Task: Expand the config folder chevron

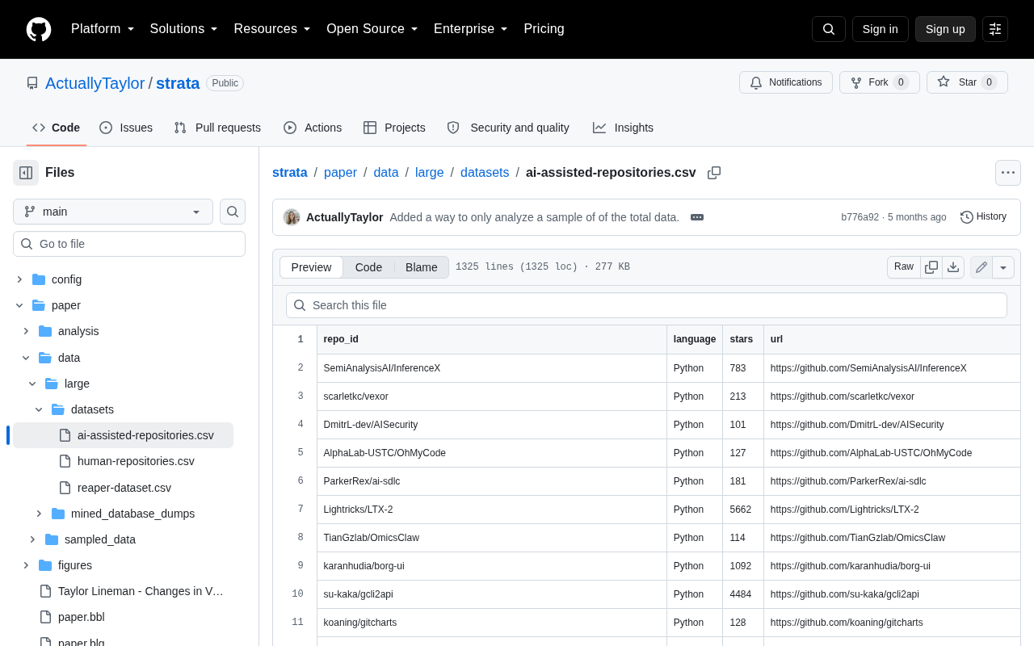Action: coord(19,279)
